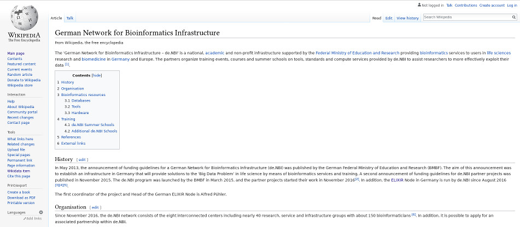The width and height of the screenshot is (520, 227).
Task: Open the academic link in intro
Action: point(214,53)
